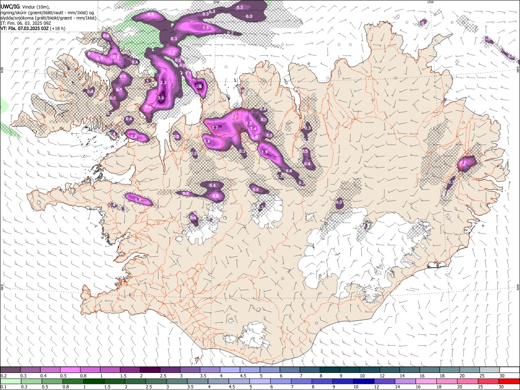The image size is (520, 390).
Task: Click the '1.7' snowfall value on the map
Action: 215,128
